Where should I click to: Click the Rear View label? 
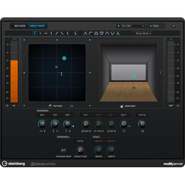130,106
